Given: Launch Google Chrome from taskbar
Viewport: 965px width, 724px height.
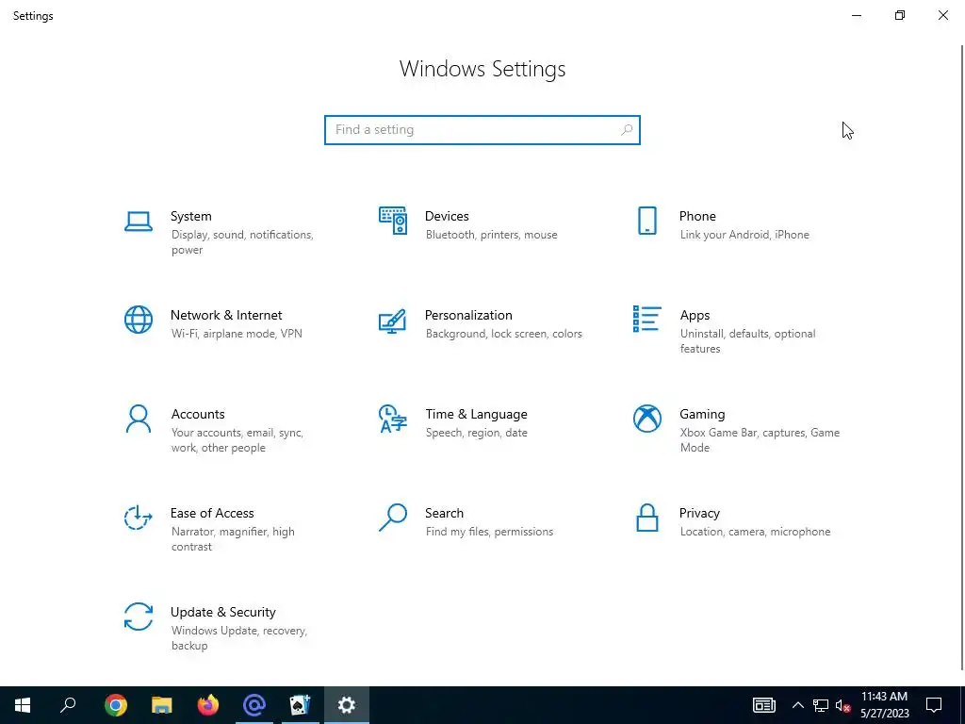Looking at the screenshot, I should coord(115,705).
